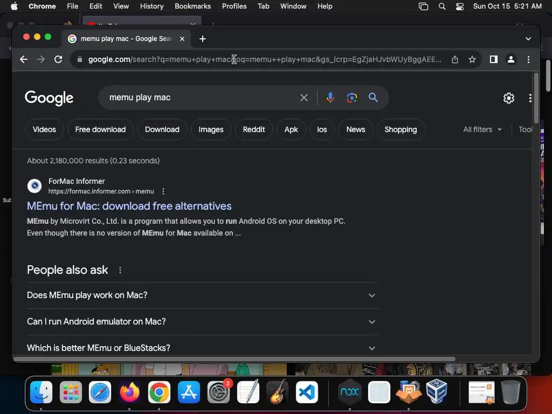Expand "Which is better MEmu or BlueStacks?"

pos(202,348)
